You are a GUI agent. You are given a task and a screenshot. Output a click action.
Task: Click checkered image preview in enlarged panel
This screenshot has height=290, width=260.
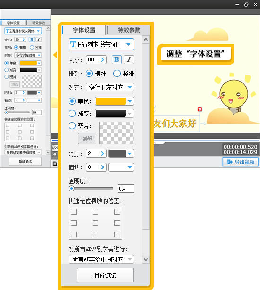[x=117, y=133]
